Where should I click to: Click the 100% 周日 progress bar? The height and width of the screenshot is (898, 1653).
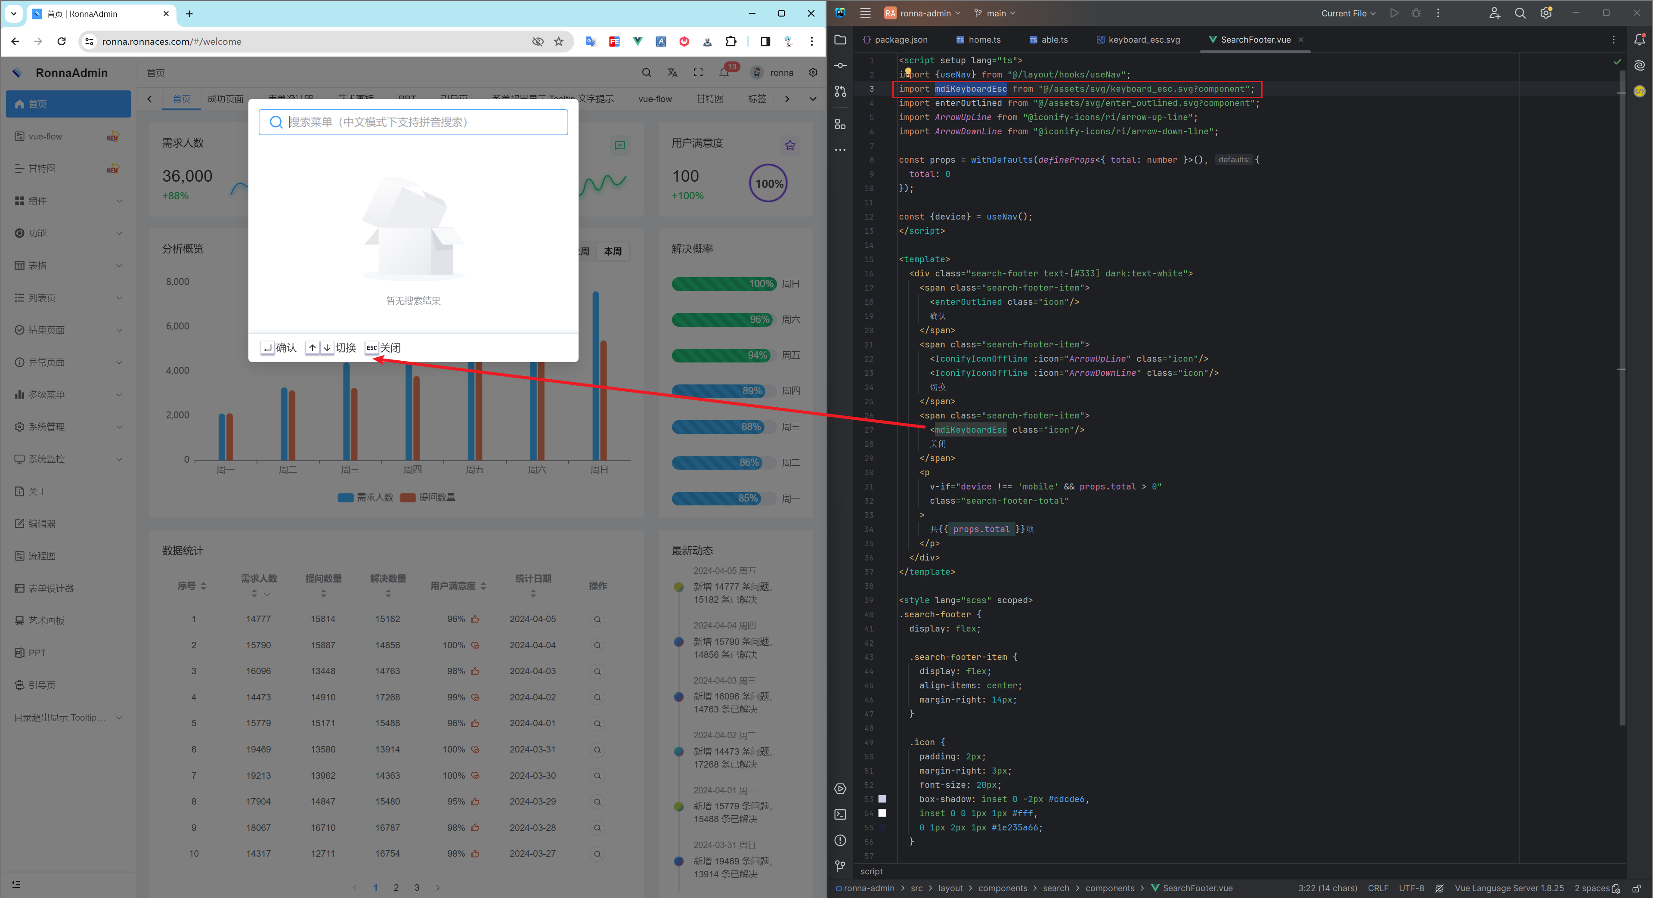pos(724,284)
